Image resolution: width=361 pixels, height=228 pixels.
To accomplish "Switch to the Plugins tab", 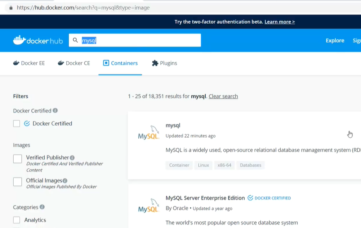I will click(164, 63).
